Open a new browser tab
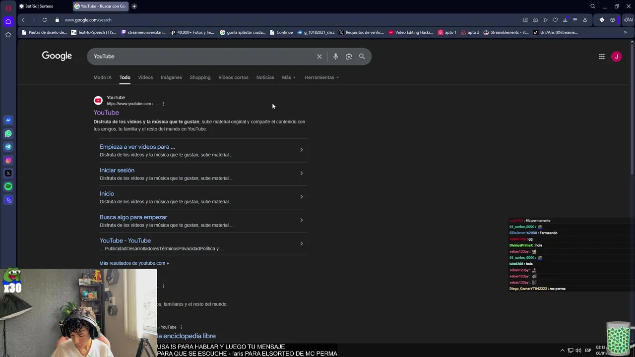 pos(134,6)
